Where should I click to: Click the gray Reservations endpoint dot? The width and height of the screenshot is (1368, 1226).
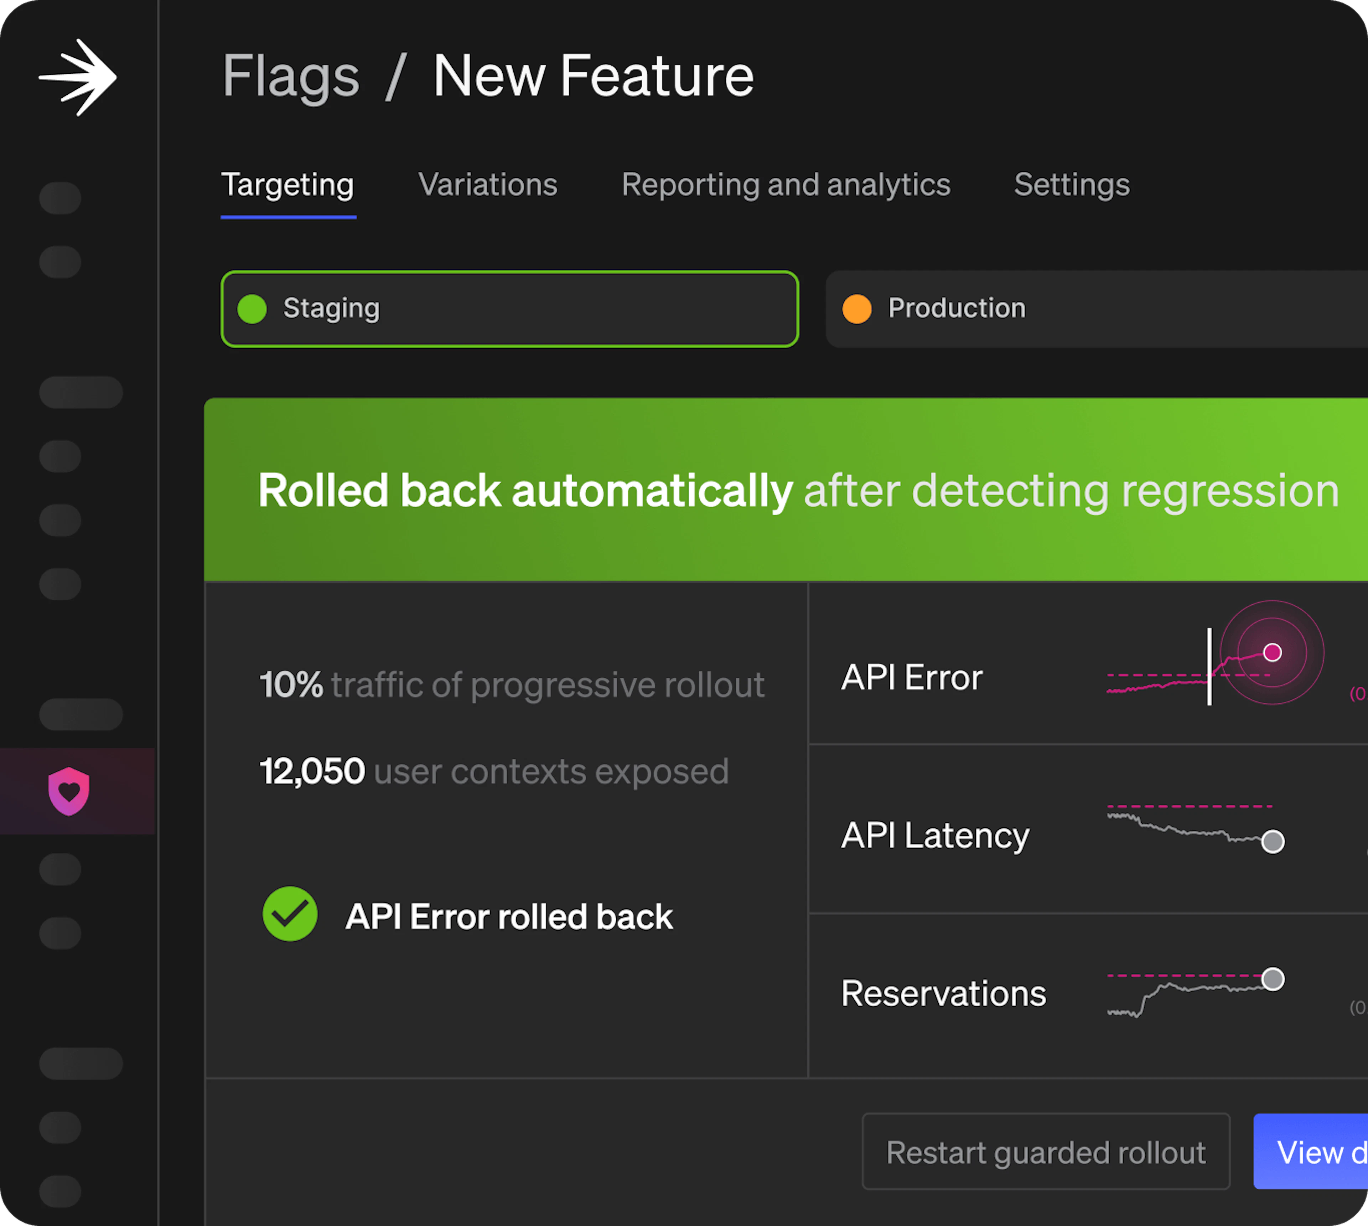(x=1273, y=979)
